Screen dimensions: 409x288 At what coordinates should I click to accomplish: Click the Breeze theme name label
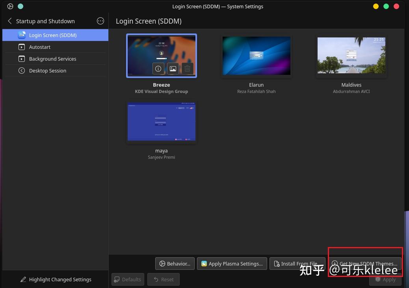162,85
